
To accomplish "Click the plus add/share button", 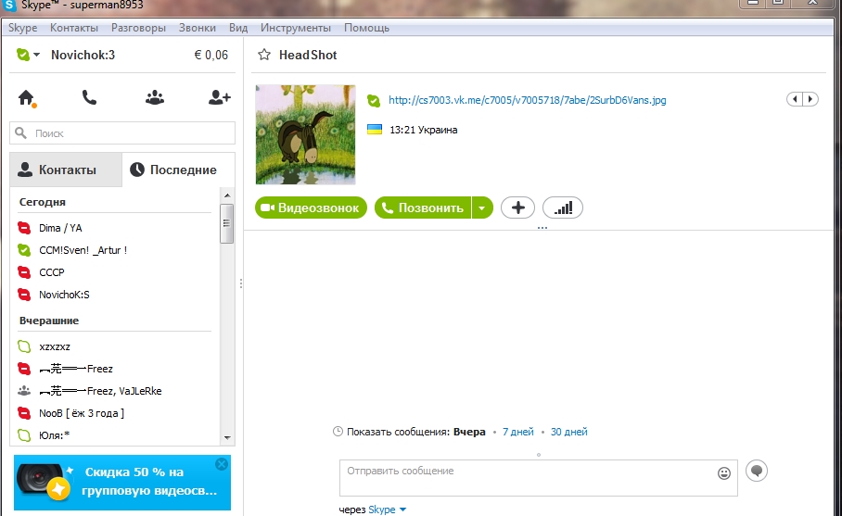I will pos(517,208).
